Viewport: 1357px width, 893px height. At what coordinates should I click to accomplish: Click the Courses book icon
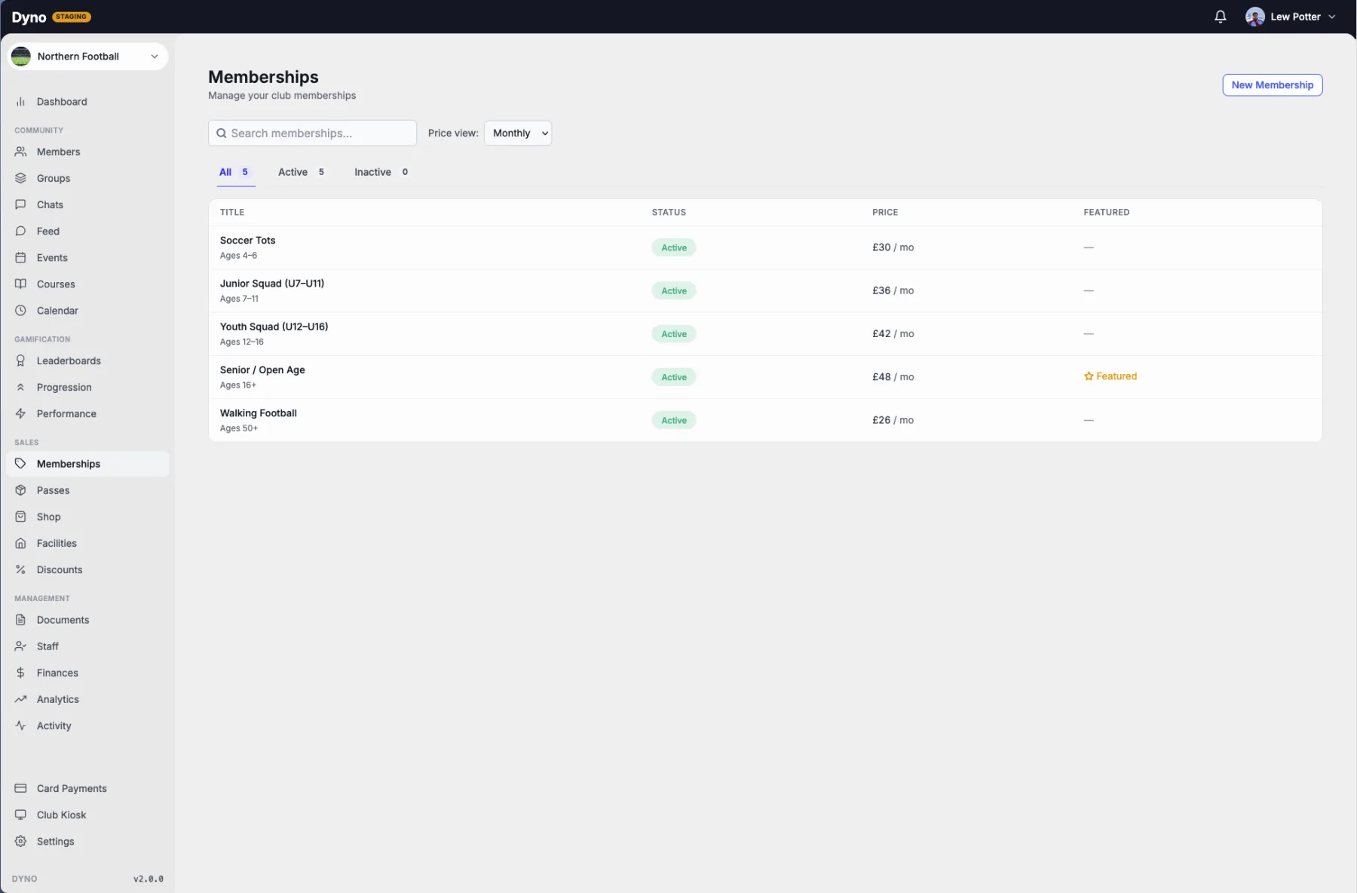(x=20, y=284)
